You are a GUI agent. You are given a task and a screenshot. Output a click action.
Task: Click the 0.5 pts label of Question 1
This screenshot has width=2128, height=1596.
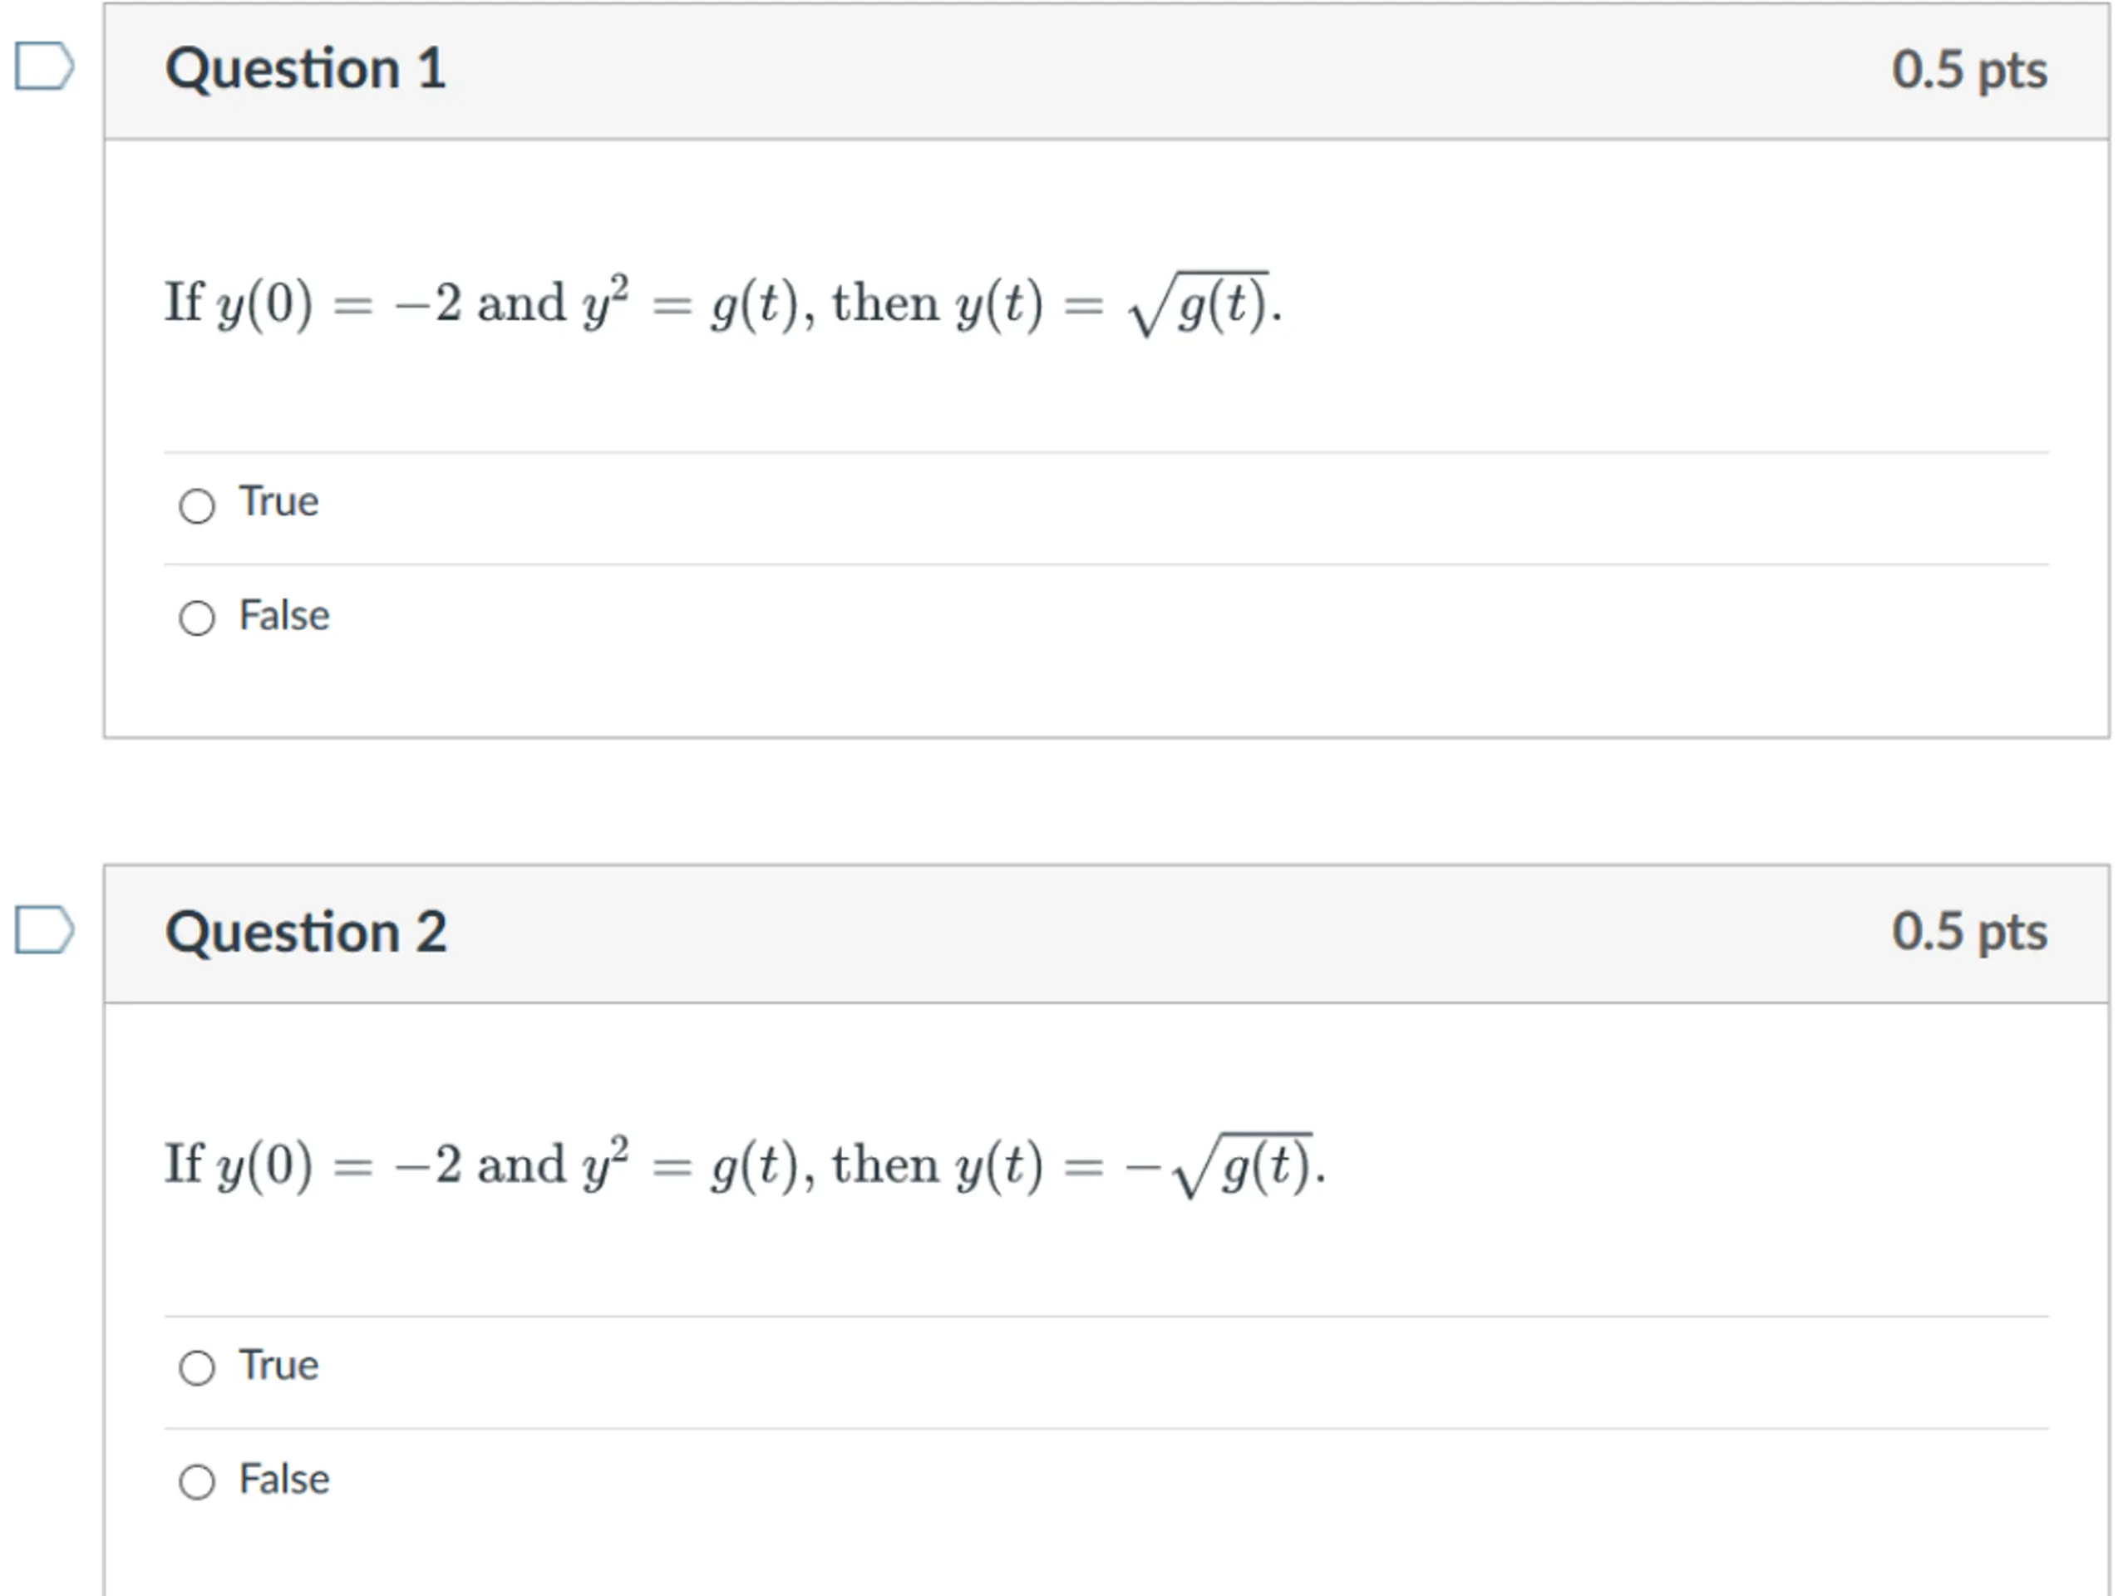pos(1969,70)
